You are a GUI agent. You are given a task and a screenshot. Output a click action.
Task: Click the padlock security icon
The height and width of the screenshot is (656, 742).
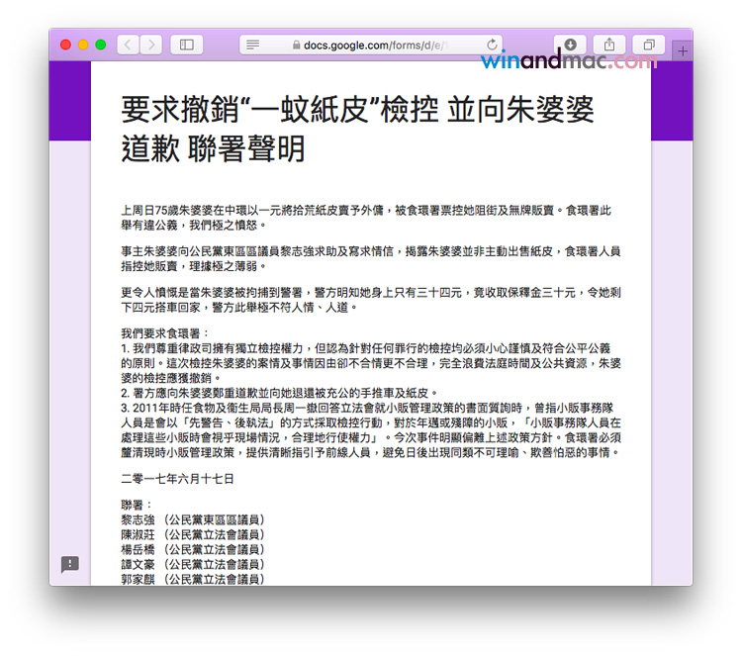(295, 45)
